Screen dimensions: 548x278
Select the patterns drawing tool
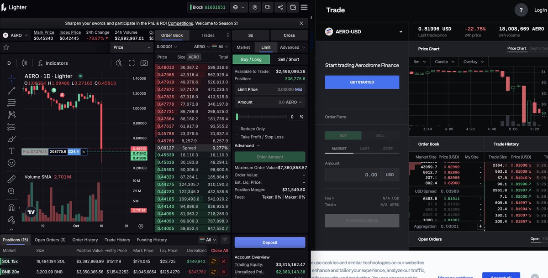click(11, 115)
